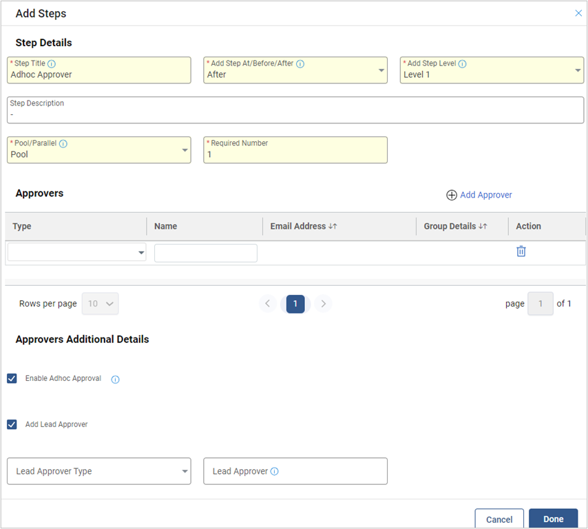
Task: Click the Add Approver link
Action: pyautogui.click(x=479, y=195)
